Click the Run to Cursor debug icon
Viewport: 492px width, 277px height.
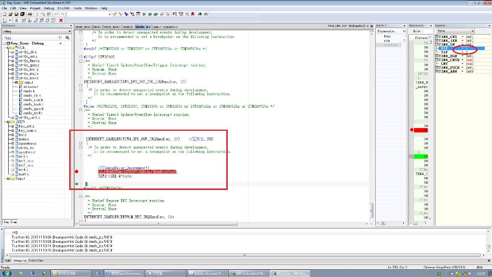click(x=48, y=20)
